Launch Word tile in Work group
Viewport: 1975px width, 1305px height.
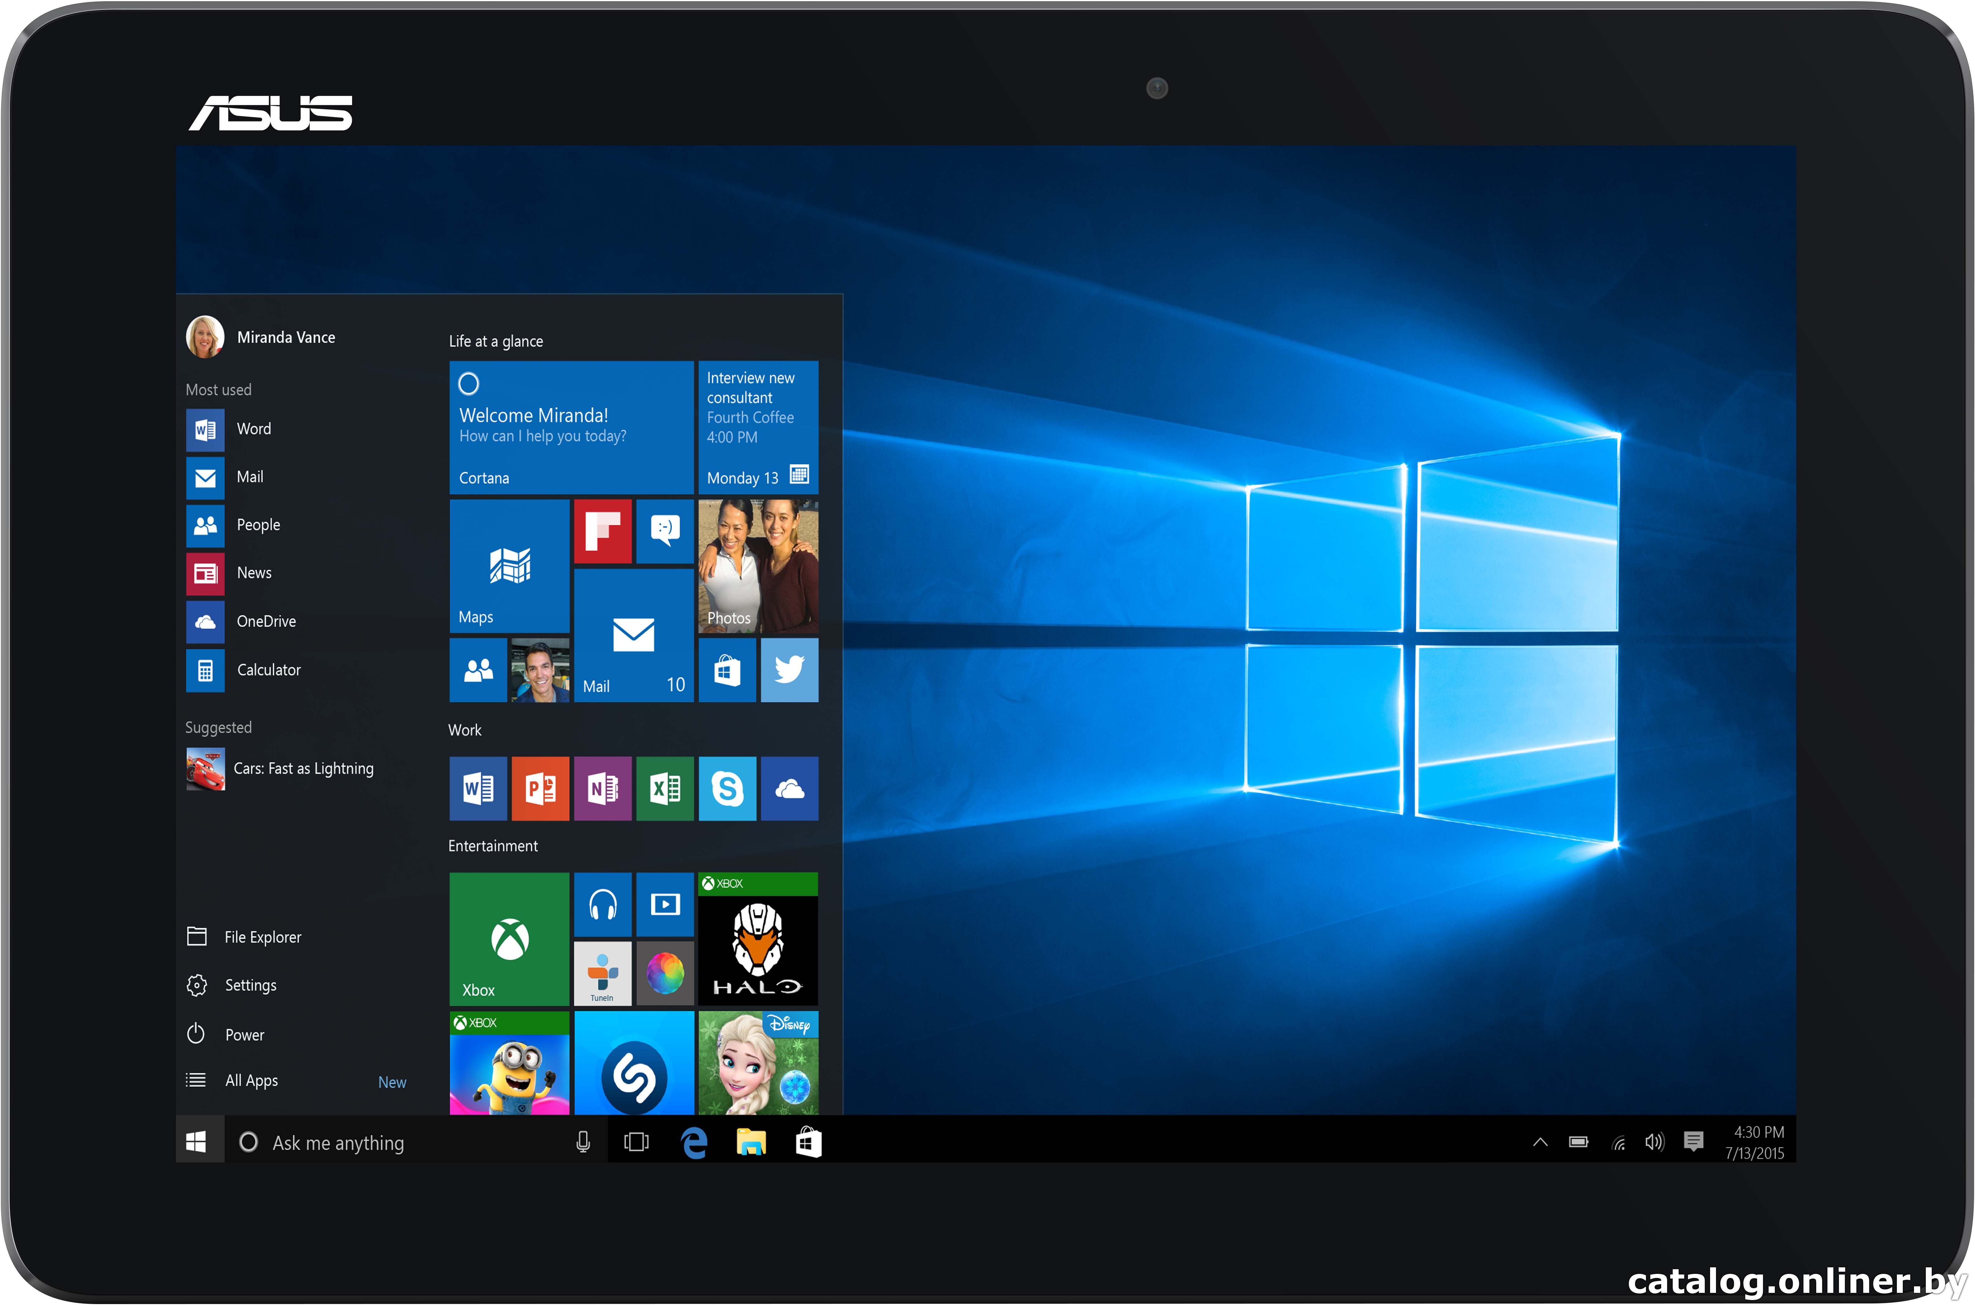click(x=478, y=789)
